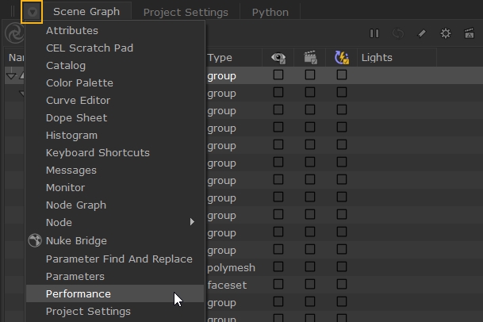Choose Curve Editor from the menu

78,101
